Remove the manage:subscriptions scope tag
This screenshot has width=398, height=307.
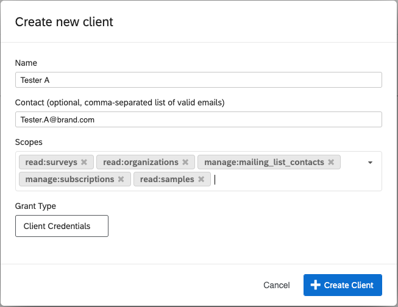click(x=121, y=179)
